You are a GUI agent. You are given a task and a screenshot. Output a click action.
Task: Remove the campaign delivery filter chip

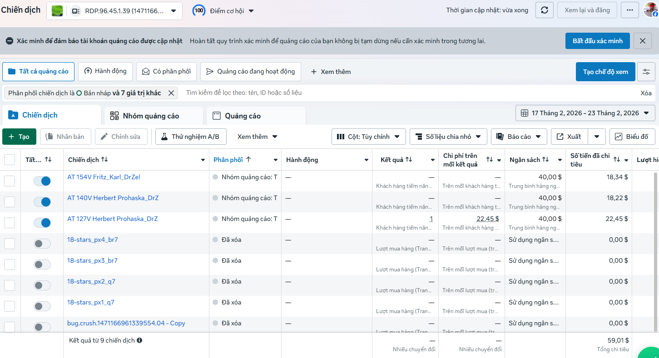[171, 93]
